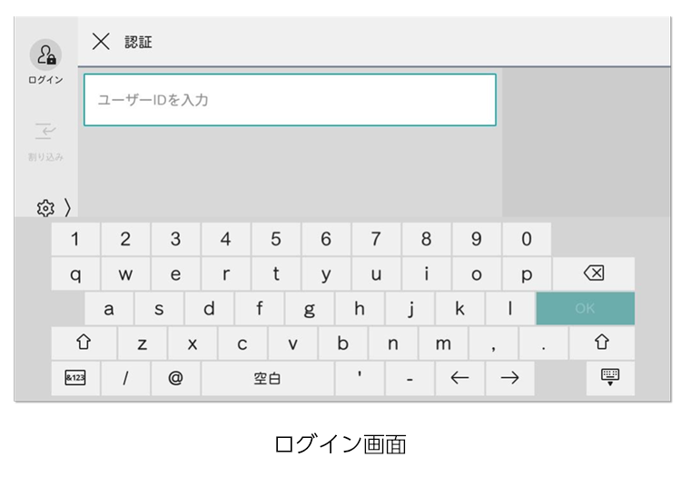Close the 認証 screen with X
The image size is (681, 477).
101,42
